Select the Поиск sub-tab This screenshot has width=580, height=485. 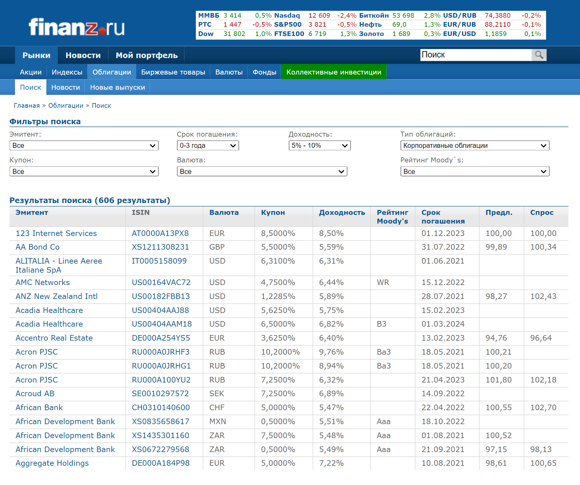pos(30,87)
